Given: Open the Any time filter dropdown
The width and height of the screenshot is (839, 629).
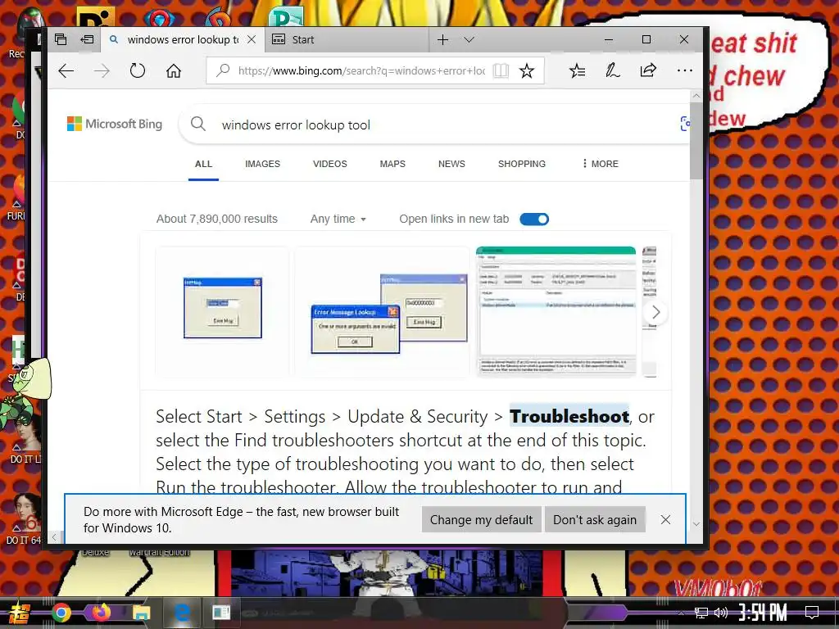Looking at the screenshot, I should tap(338, 219).
